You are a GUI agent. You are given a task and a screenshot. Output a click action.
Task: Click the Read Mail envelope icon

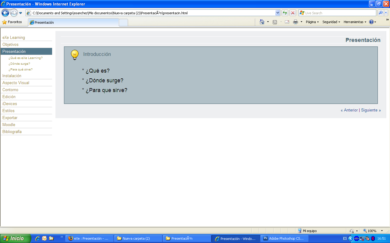coord(287,22)
